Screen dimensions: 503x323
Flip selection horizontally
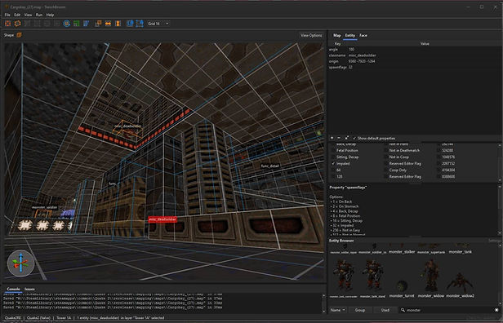tap(108, 24)
